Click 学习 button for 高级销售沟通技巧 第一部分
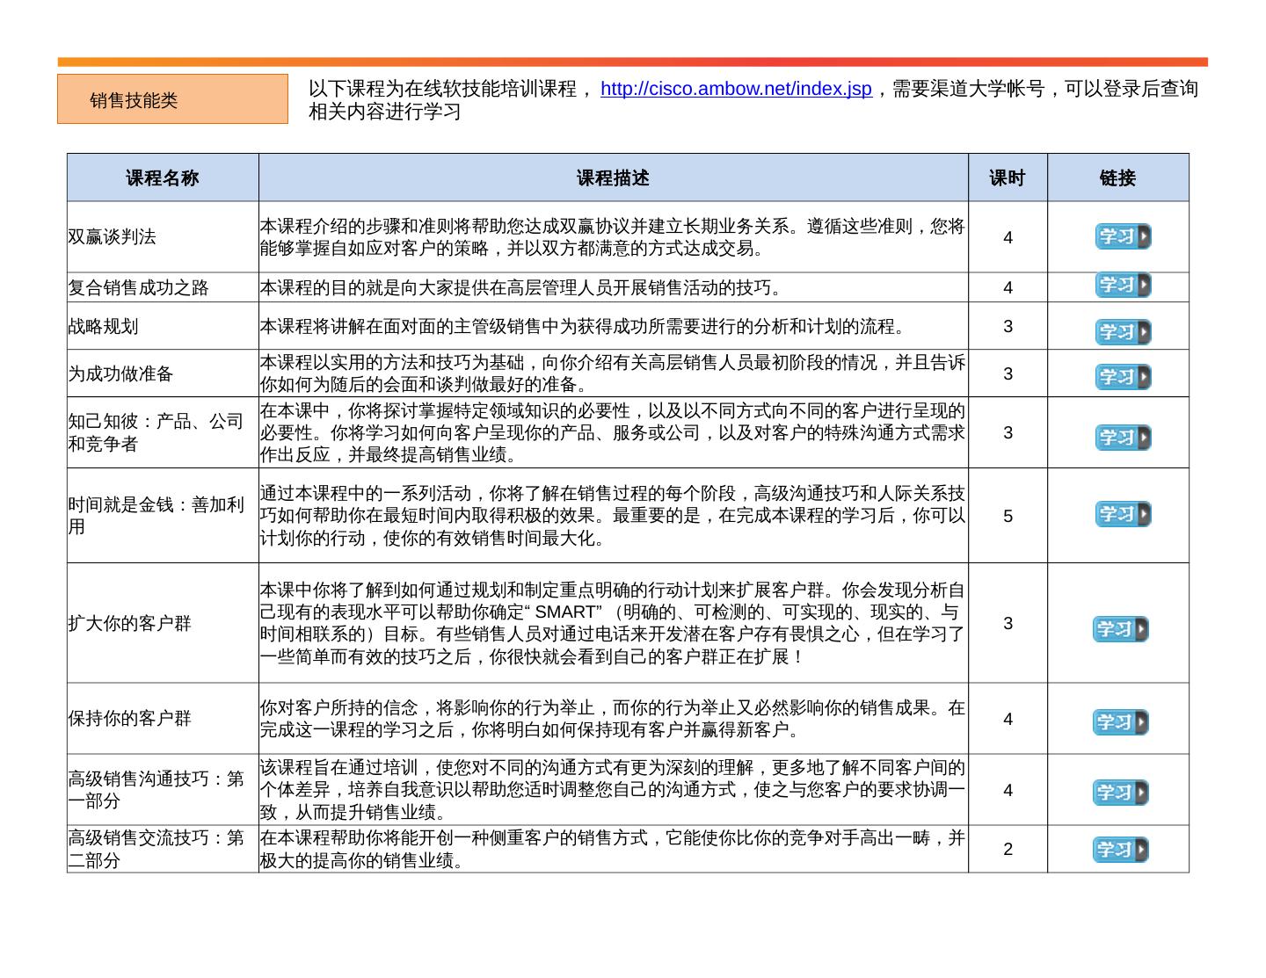1266x978 pixels. [1120, 793]
